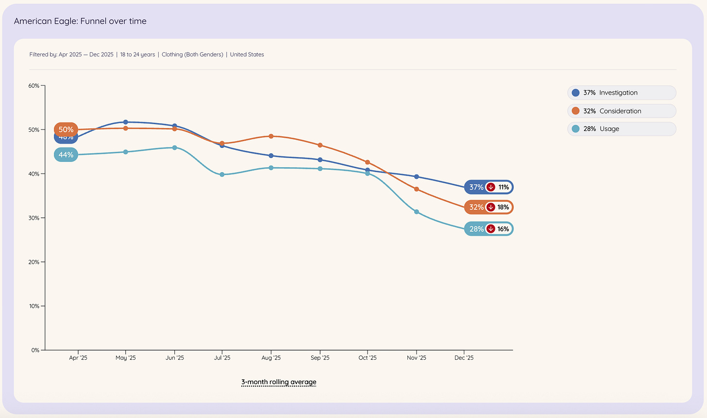Click the Consideration point at Oct '25

pos(368,162)
